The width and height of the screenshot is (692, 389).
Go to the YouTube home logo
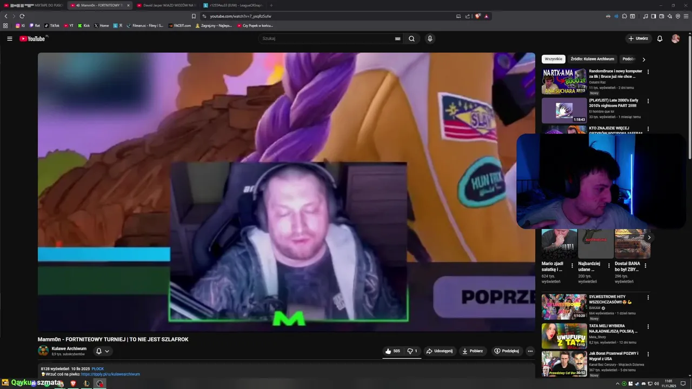(x=33, y=38)
